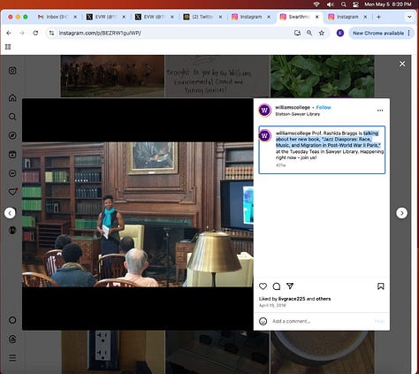This screenshot has height=374, width=419.
Task: Click williamscollege avatar beside caption
Action: [264, 135]
